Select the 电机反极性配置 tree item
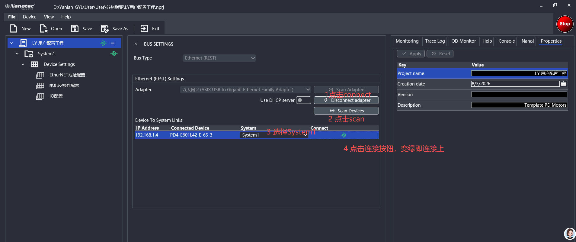 coord(64,86)
